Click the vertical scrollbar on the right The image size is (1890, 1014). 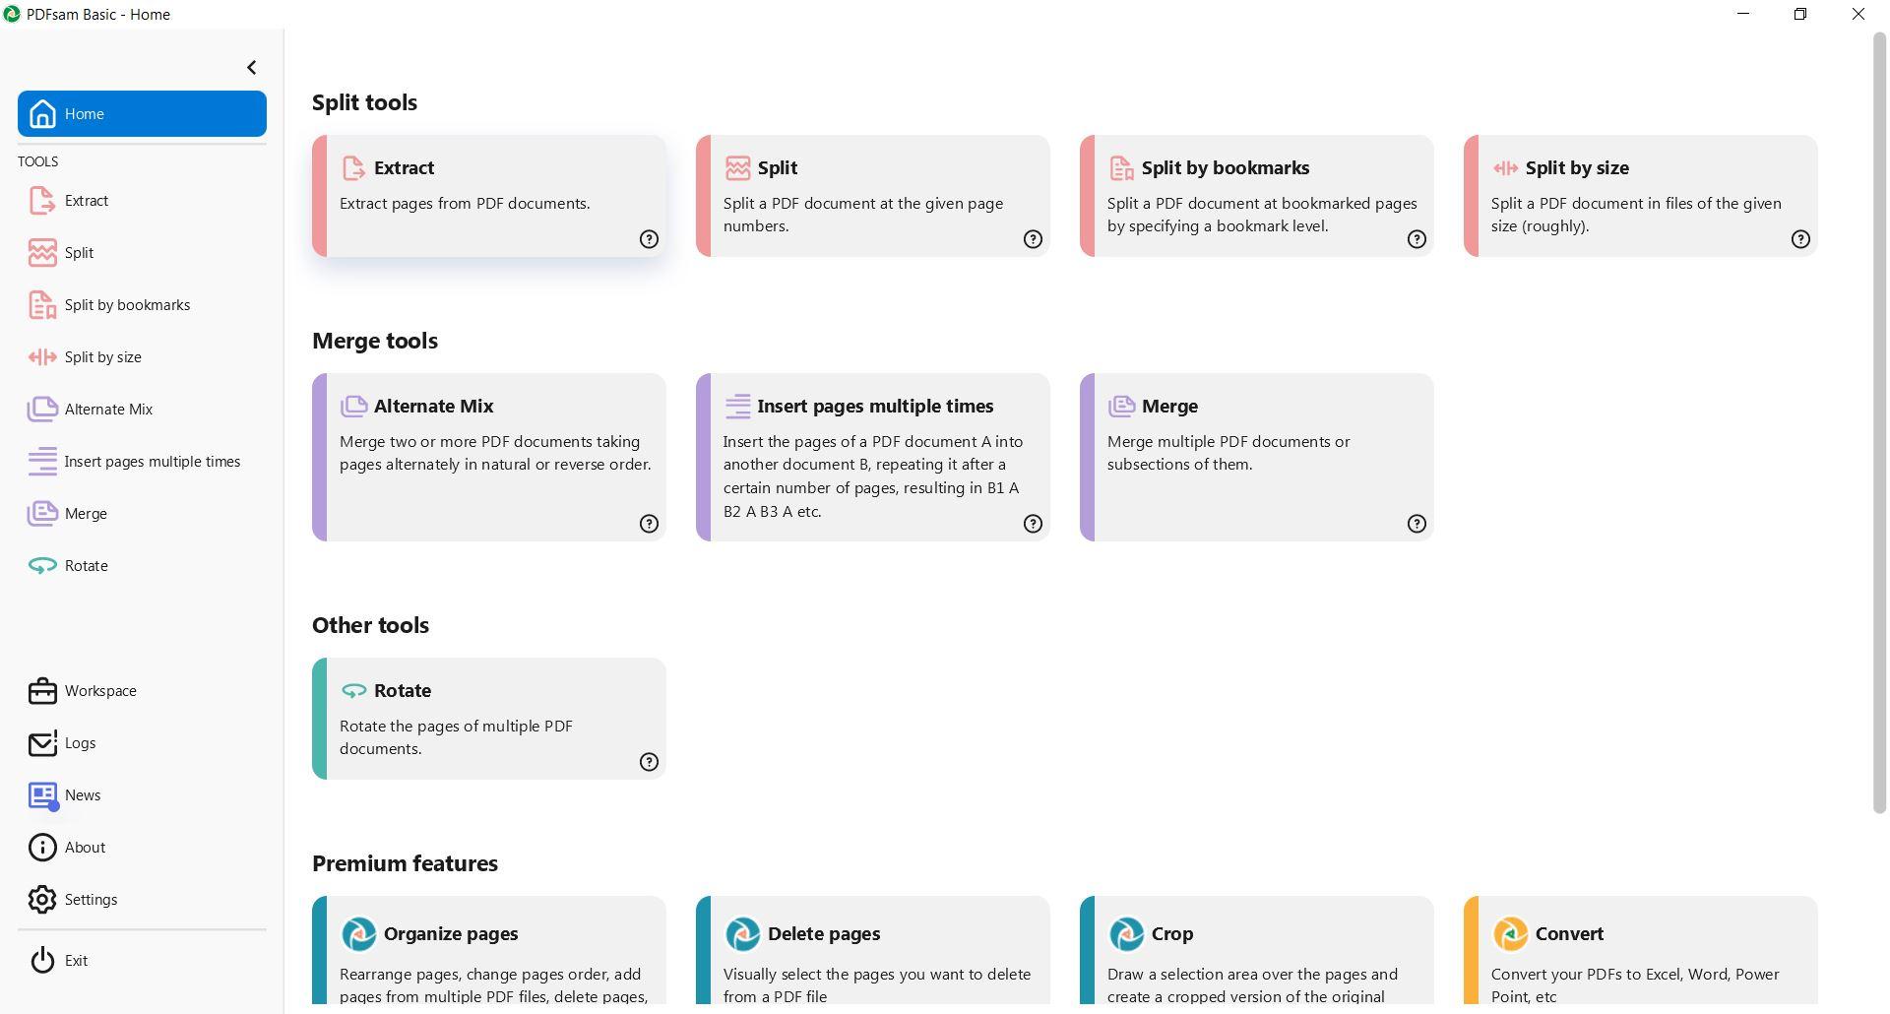1879,423
